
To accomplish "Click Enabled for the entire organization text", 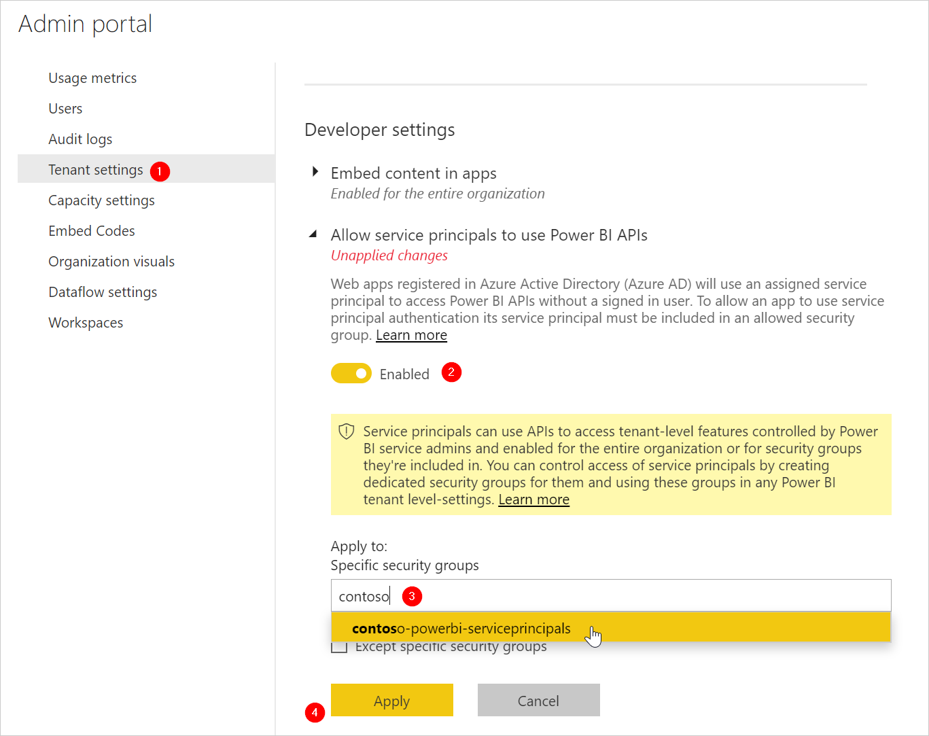I will 438,194.
